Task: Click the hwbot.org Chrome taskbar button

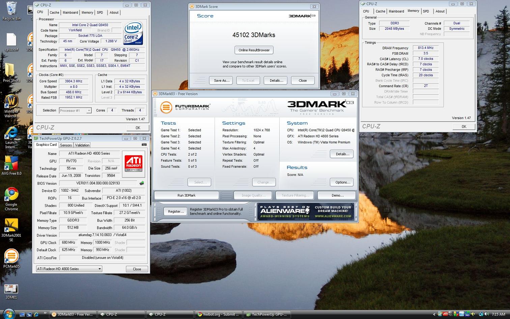Action: 219,314
